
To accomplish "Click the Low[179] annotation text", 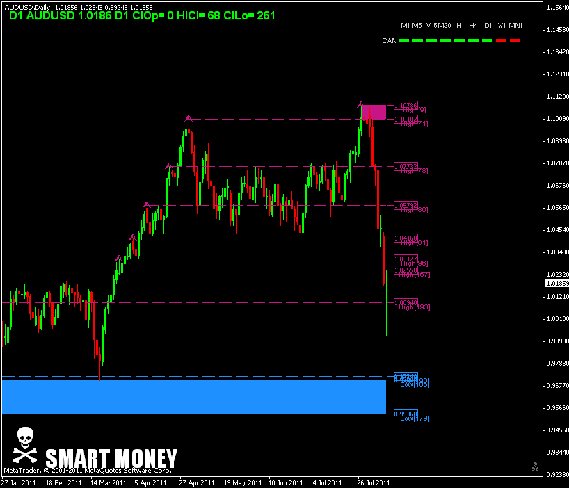I will tap(415, 418).
